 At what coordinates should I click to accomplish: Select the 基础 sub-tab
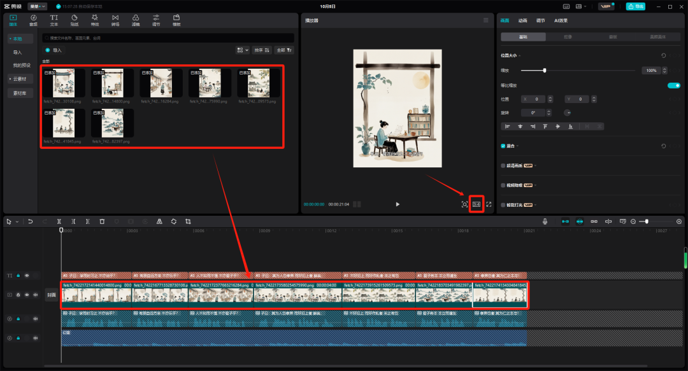coord(523,37)
